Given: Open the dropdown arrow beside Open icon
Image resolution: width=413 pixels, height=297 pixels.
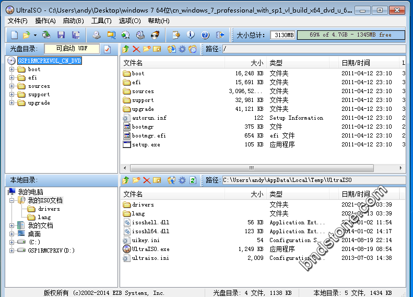Looking at the screenshot, I should point(35,35).
